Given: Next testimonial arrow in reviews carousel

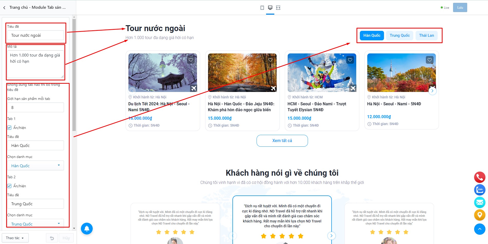Looking at the screenshot, I should (x=332, y=236).
